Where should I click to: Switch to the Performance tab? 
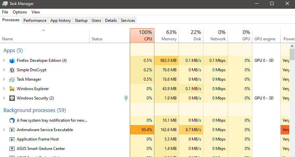[35, 21]
